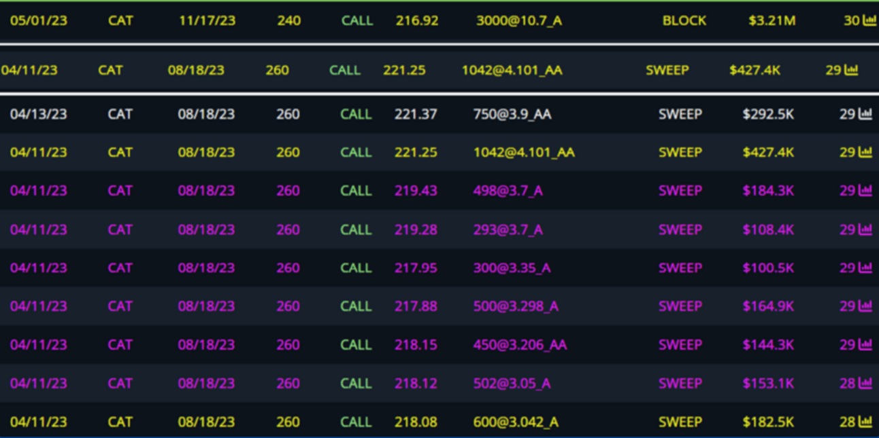Click the spot price 217.95
The width and height of the screenshot is (879, 438).
tap(416, 268)
